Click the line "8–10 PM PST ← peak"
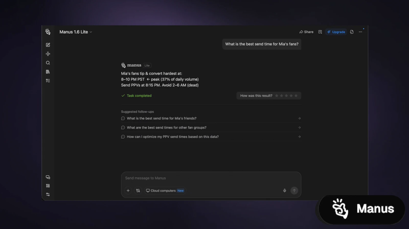Screen dimensions: 409x229 point(160,79)
